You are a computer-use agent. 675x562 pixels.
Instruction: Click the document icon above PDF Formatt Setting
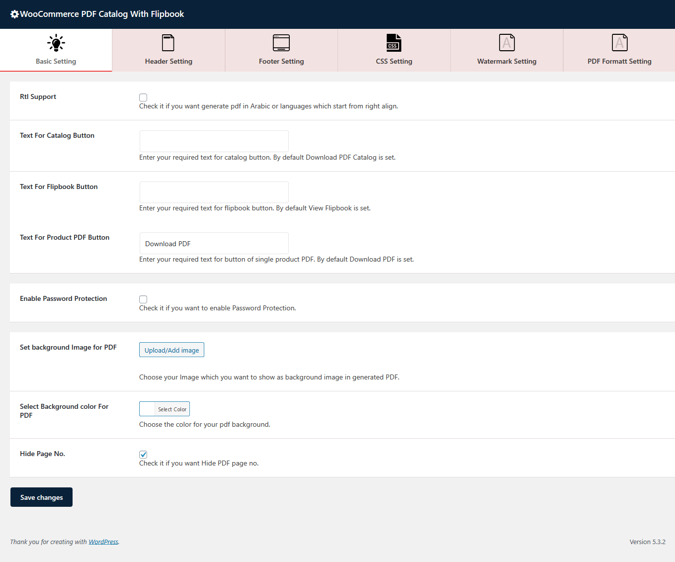620,43
